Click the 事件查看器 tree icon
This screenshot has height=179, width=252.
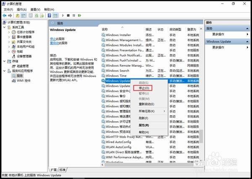(x=14, y=37)
